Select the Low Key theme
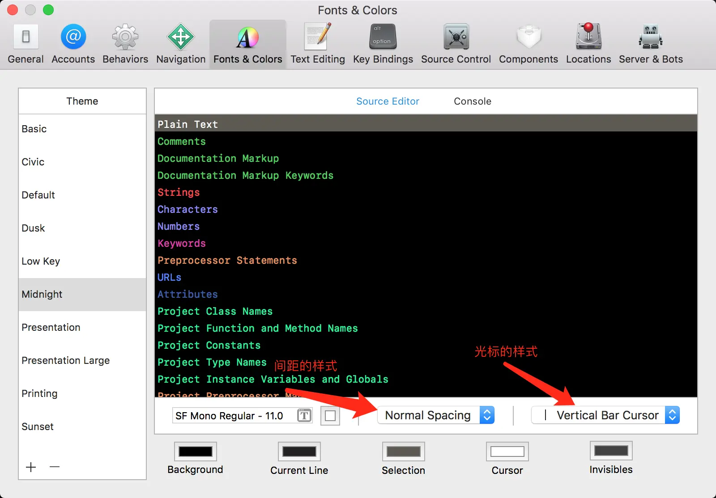The image size is (716, 498). (82, 261)
